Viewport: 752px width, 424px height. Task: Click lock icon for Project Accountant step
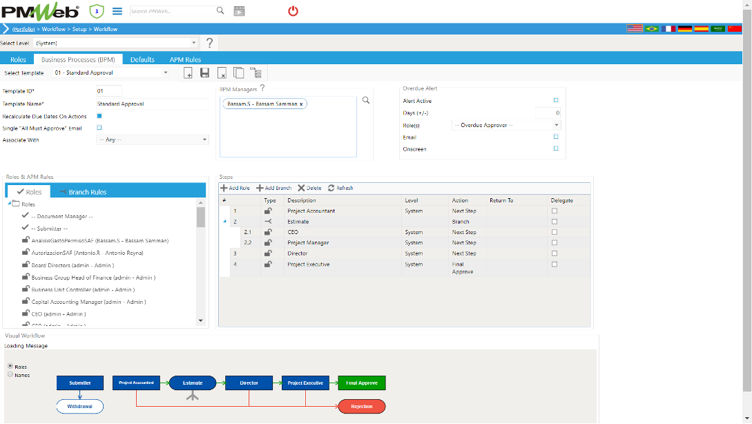tap(268, 211)
